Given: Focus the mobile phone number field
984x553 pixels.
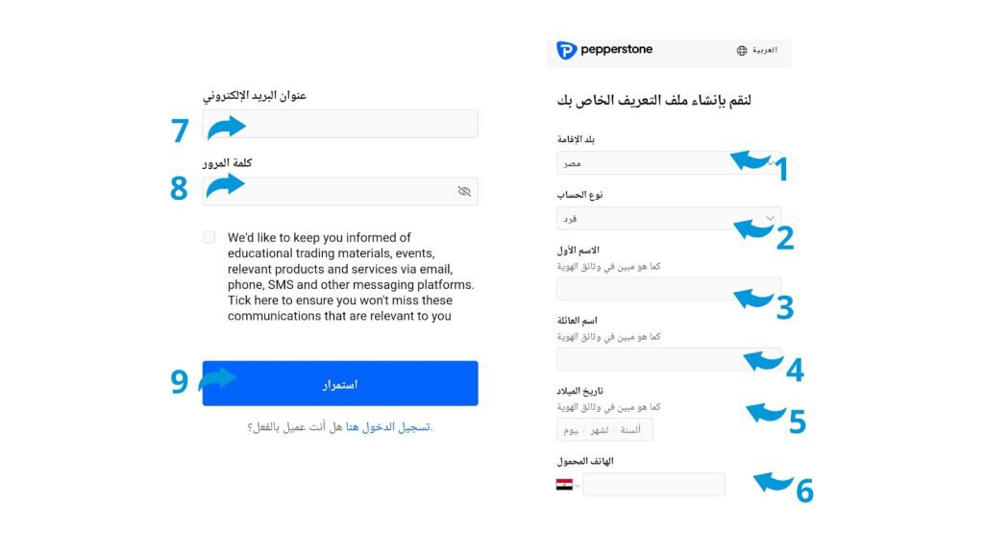Looking at the screenshot, I should [x=653, y=485].
